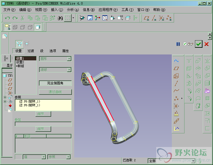The height and width of the screenshot is (165, 213).
Task: Click 细节 button under 参照
Action: [x=43, y=114]
